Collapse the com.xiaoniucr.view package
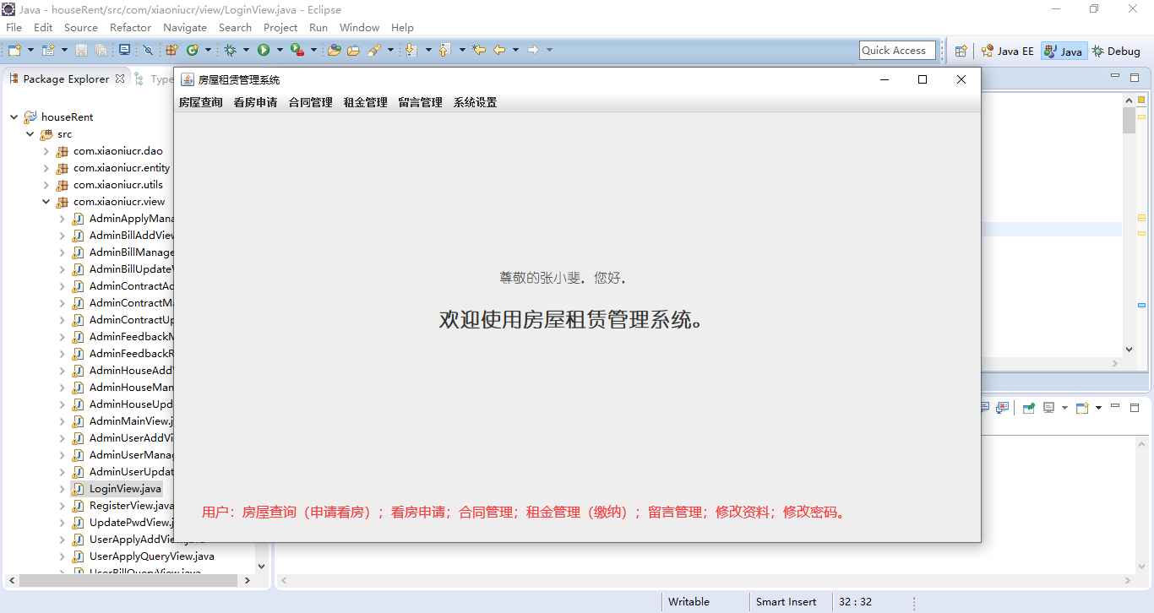Image resolution: width=1154 pixels, height=613 pixels. tap(46, 202)
